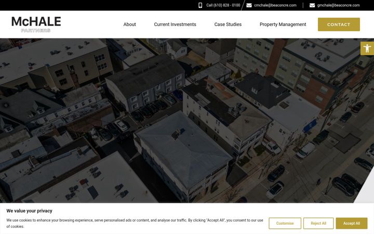
Task: Click the envelope icon next to gmchale email
Action: 312,5
